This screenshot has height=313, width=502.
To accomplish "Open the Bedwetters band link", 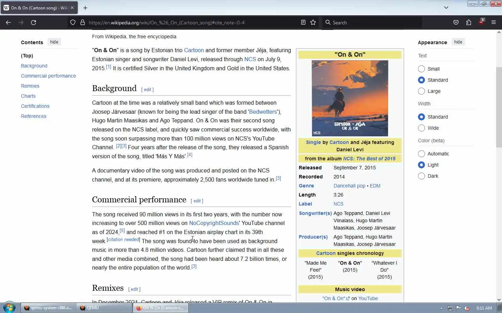I will pyautogui.click(x=263, y=112).
